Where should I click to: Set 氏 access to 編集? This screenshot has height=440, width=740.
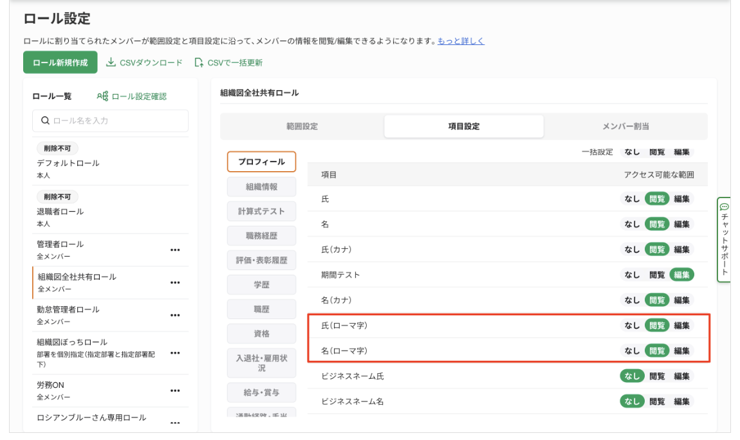coord(681,199)
